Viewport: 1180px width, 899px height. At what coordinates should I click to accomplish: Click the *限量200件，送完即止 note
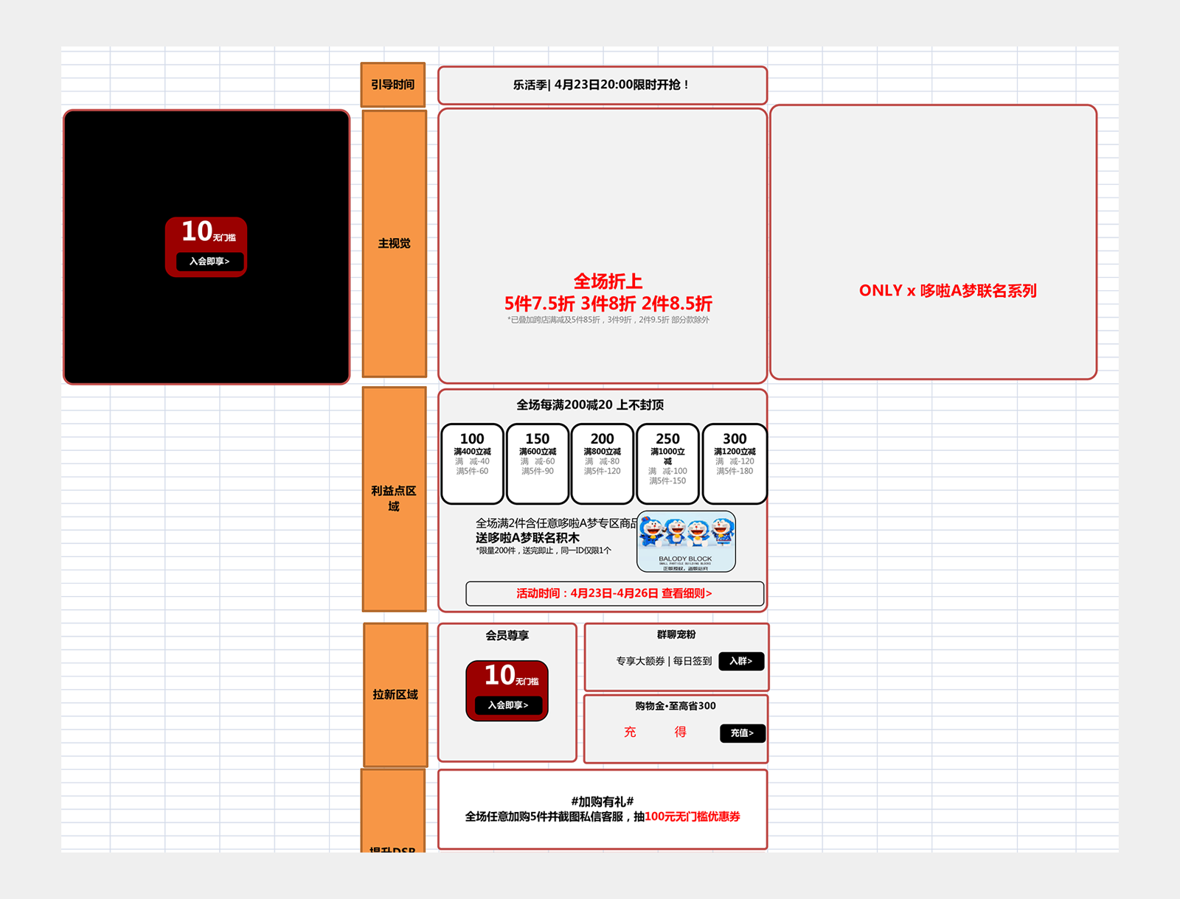[544, 550]
